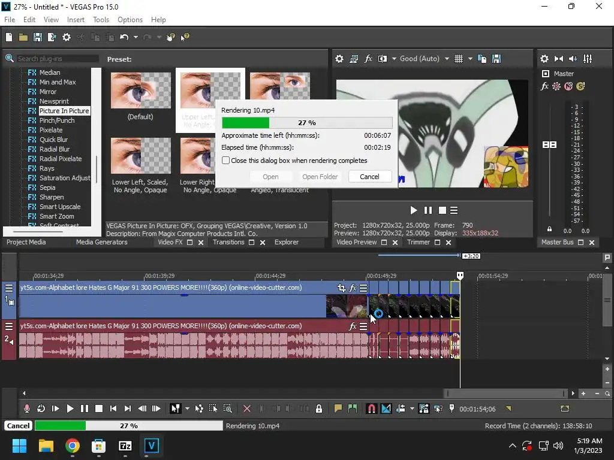
Task: Toggle the Automatic Crossfades icon
Action: (386, 408)
